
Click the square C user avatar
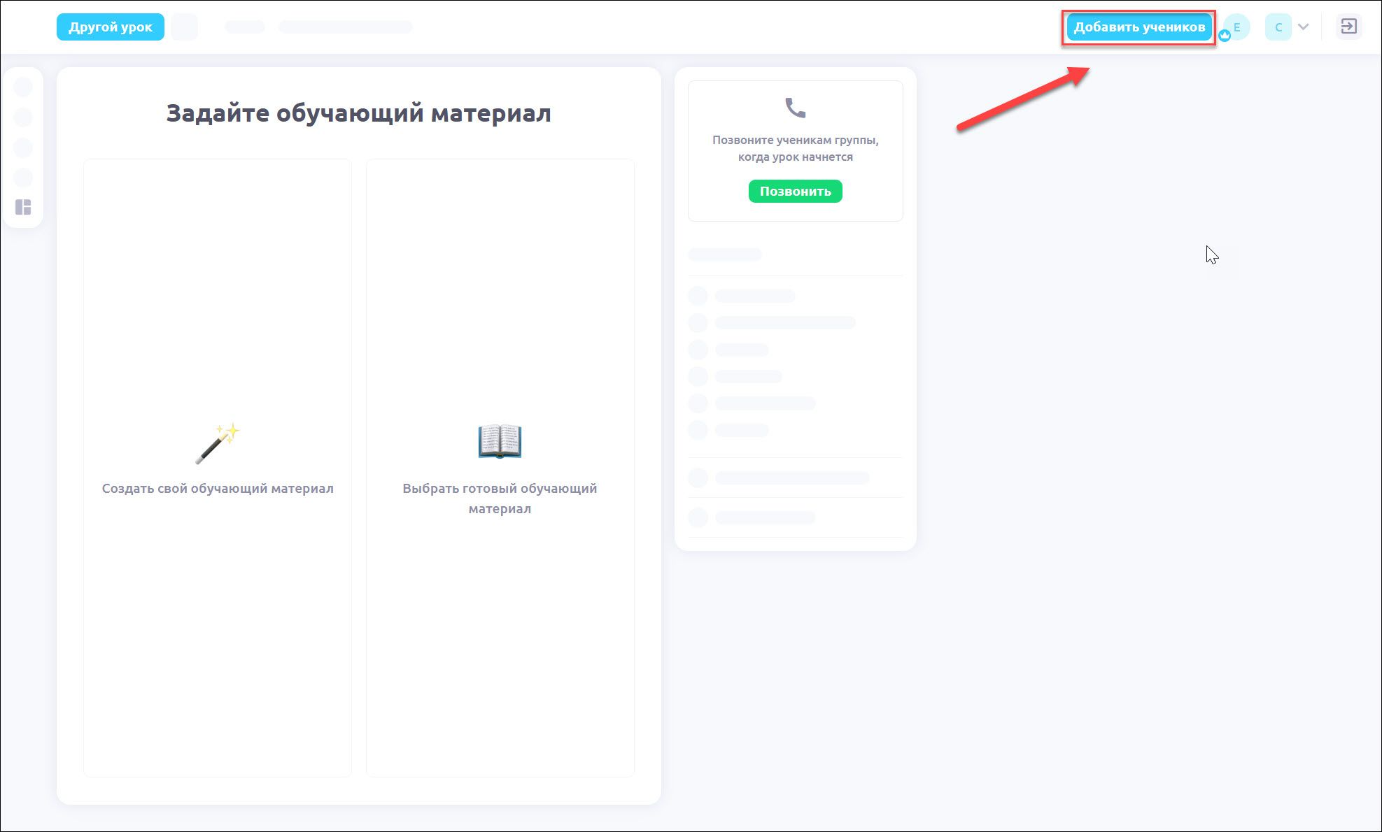(x=1278, y=27)
